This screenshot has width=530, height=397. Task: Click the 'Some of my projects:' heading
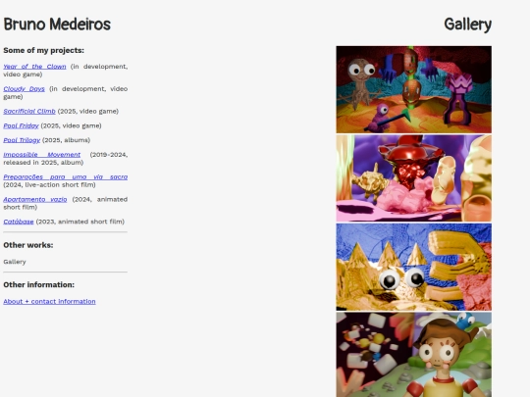[43, 50]
